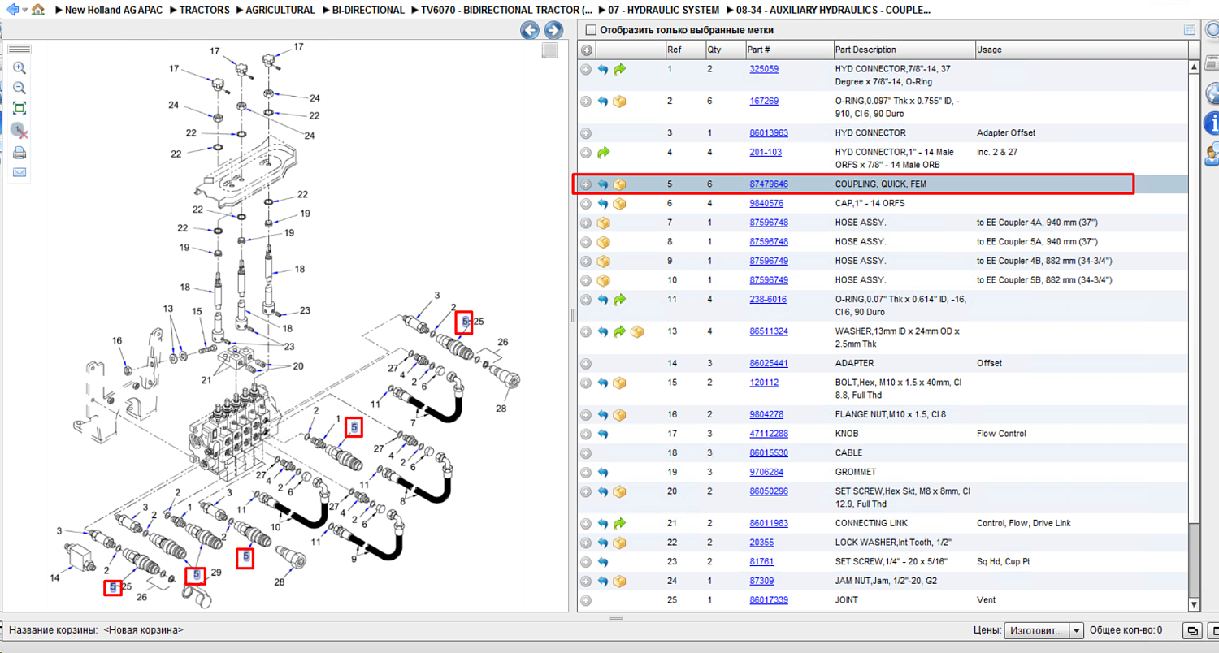
Task: Click the green arrow for CONNECTING LINK row
Action: pyautogui.click(x=620, y=524)
